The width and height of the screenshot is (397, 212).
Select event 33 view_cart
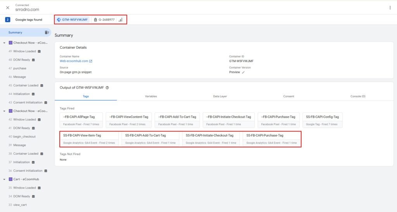pos(17,205)
